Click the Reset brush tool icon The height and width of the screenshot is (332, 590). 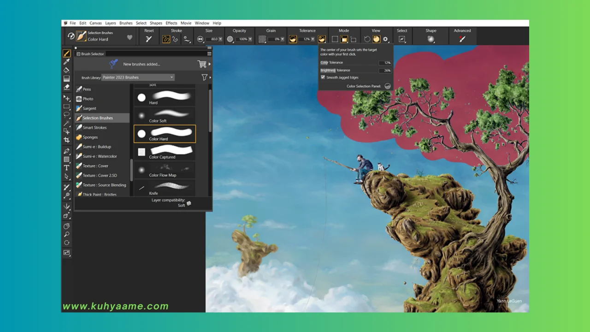(x=148, y=39)
